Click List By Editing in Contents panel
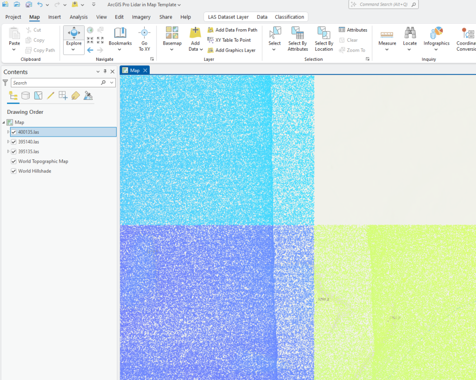Image resolution: width=476 pixels, height=380 pixels. click(x=50, y=95)
